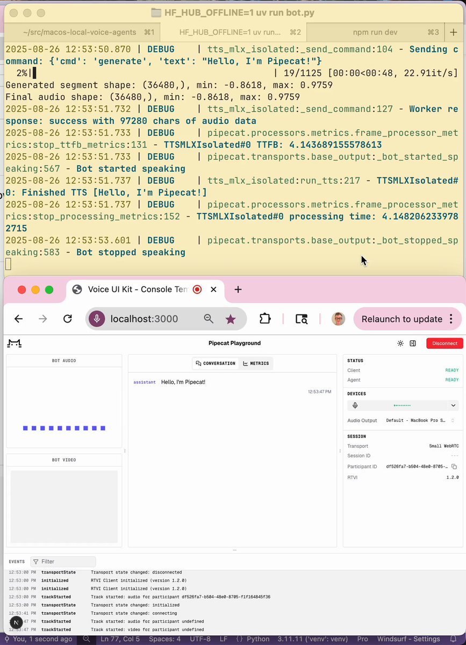
Task: Select the npm run dev terminal tab
Action: pos(375,32)
